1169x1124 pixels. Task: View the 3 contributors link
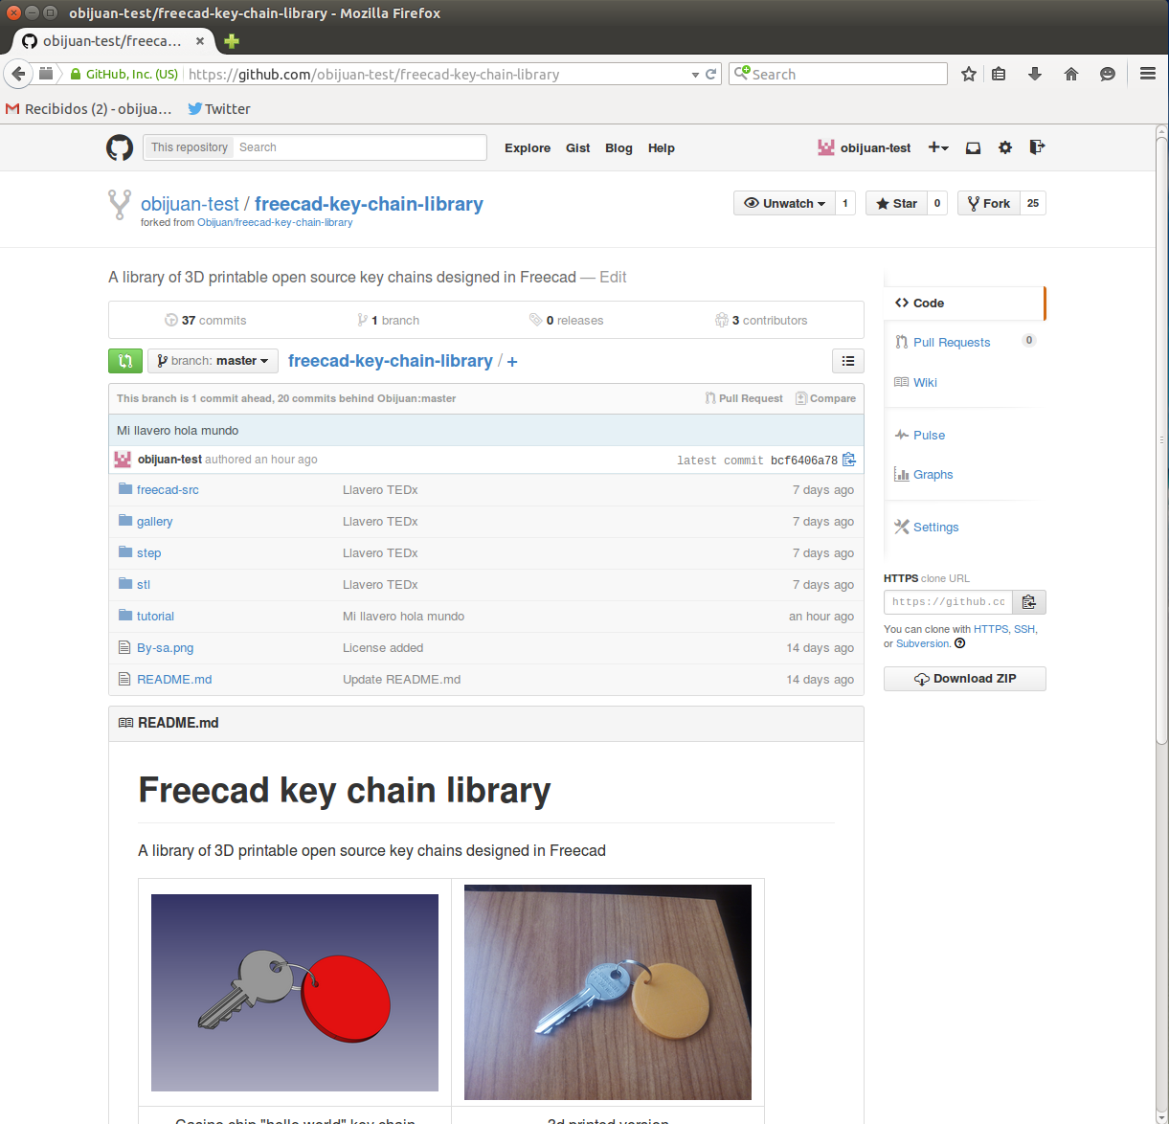click(761, 320)
